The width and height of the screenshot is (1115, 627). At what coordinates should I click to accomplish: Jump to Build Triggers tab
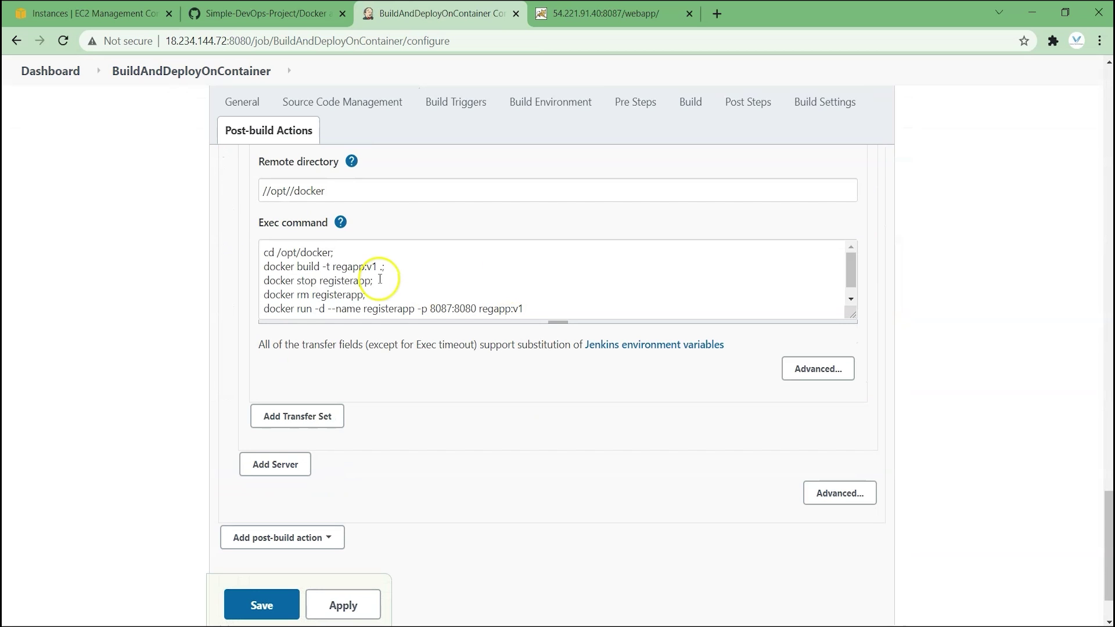[456, 102]
